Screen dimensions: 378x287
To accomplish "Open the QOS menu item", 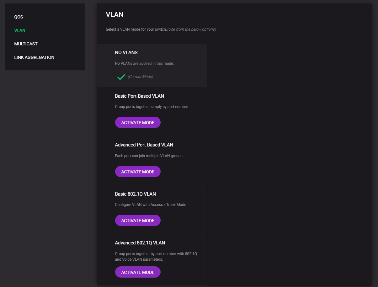I will 19,17.
